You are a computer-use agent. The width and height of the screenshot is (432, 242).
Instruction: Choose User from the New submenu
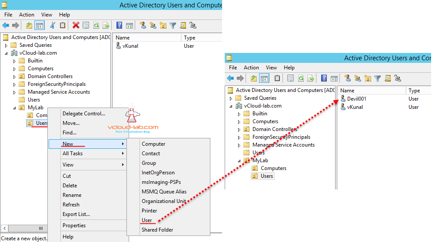pos(146,220)
